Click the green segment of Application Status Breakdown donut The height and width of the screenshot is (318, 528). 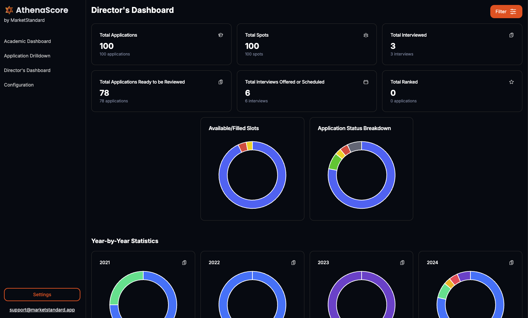(335, 162)
